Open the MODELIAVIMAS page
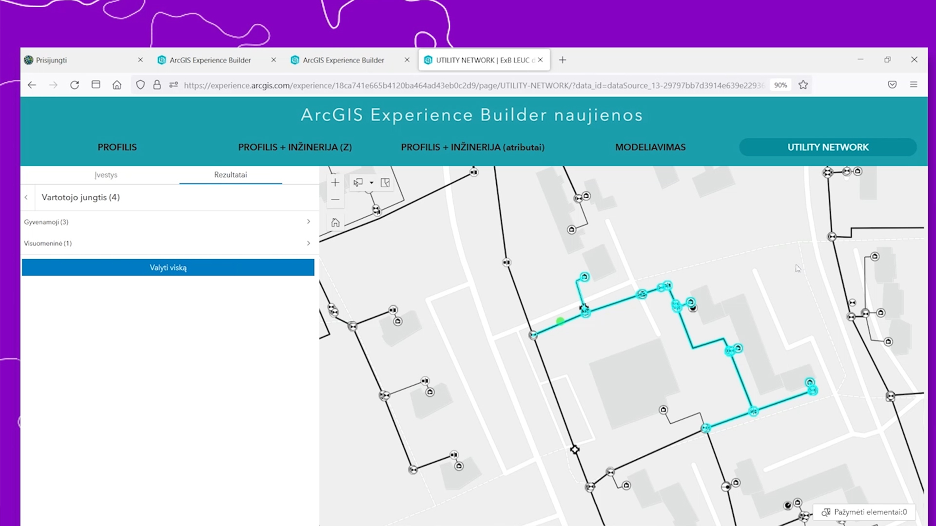This screenshot has height=526, width=936. pyautogui.click(x=650, y=147)
